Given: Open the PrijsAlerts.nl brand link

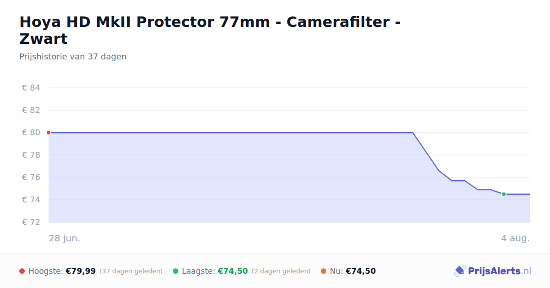Looking at the screenshot, I should click(x=493, y=271).
